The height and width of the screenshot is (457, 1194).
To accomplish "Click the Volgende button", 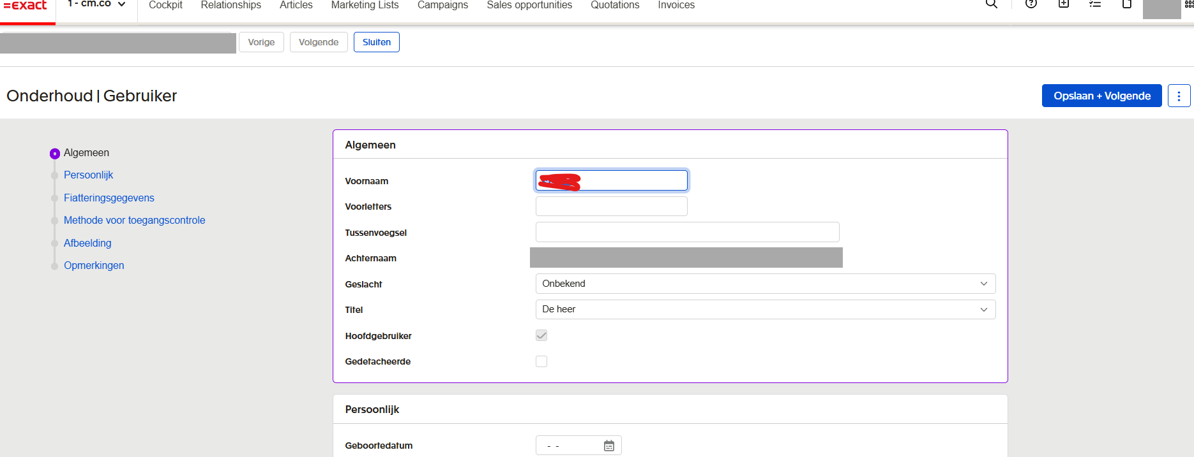I will pyautogui.click(x=319, y=42).
